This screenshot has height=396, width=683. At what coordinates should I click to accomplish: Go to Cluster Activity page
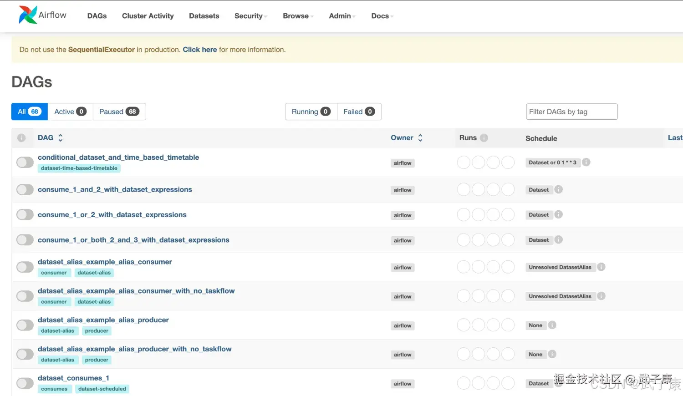(x=148, y=16)
